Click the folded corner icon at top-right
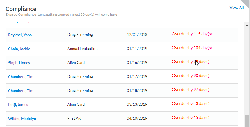This screenshot has width=250, height=127. (x=246, y=3)
